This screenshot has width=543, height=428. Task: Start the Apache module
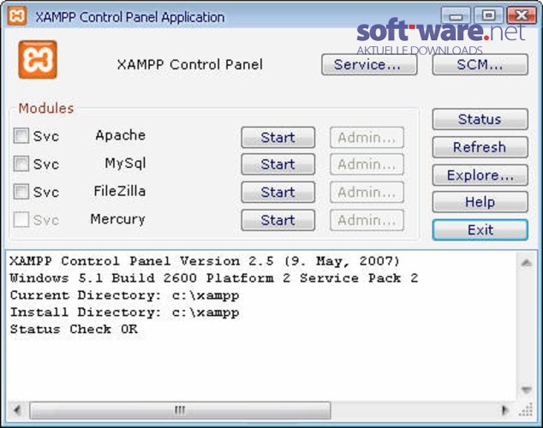click(278, 137)
